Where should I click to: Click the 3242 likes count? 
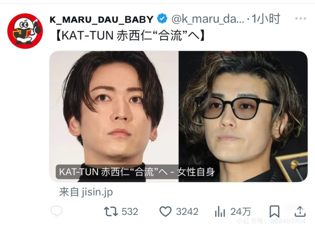[x=187, y=212]
